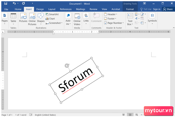This screenshot has height=118, width=175.
Task: Open the Add-ins menu
Action: (68, 19)
